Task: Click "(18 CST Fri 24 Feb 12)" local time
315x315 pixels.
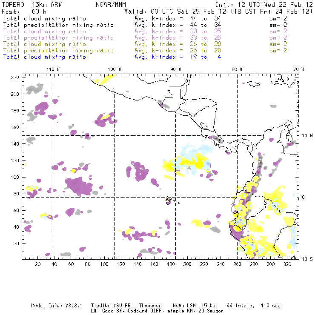Action: click(272, 11)
